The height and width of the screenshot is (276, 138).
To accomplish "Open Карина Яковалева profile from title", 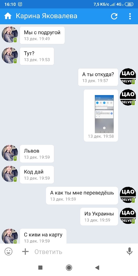I will click(x=47, y=16).
